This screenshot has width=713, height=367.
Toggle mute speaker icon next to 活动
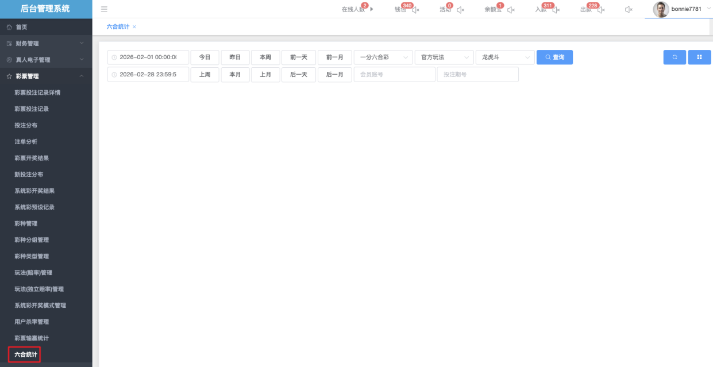click(x=460, y=10)
